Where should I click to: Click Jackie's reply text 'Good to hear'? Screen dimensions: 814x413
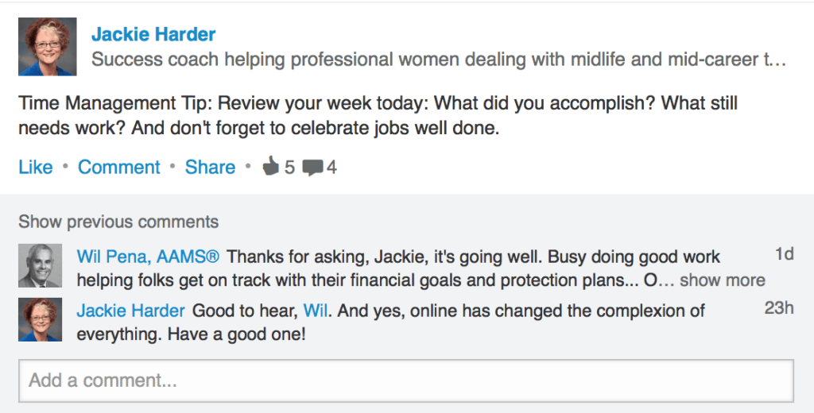point(242,311)
